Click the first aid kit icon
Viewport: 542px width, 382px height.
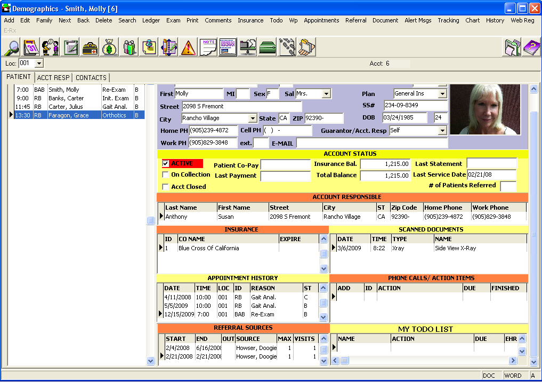90,47
